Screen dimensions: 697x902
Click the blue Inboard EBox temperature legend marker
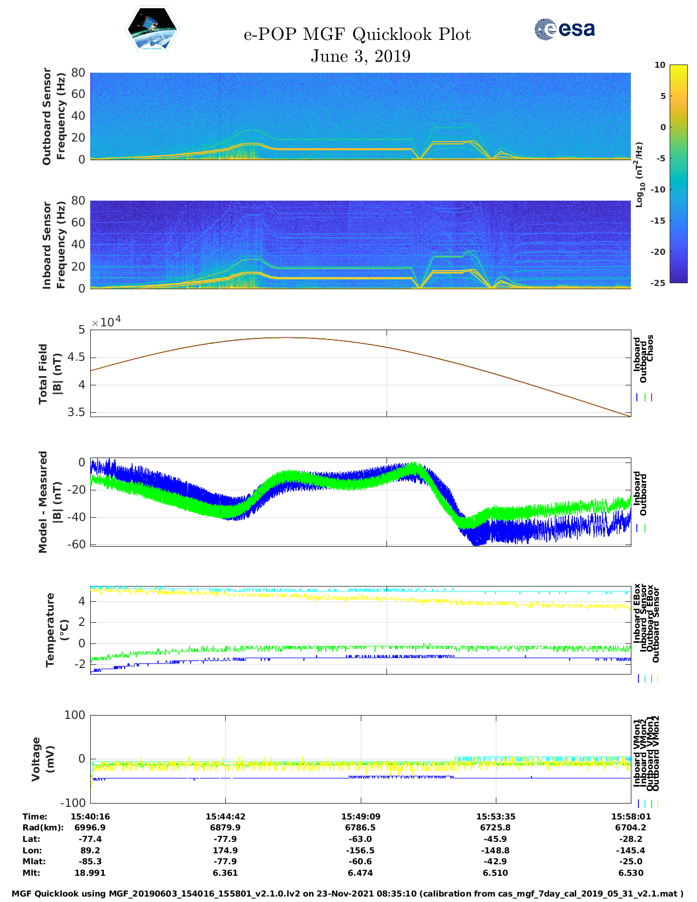638,678
